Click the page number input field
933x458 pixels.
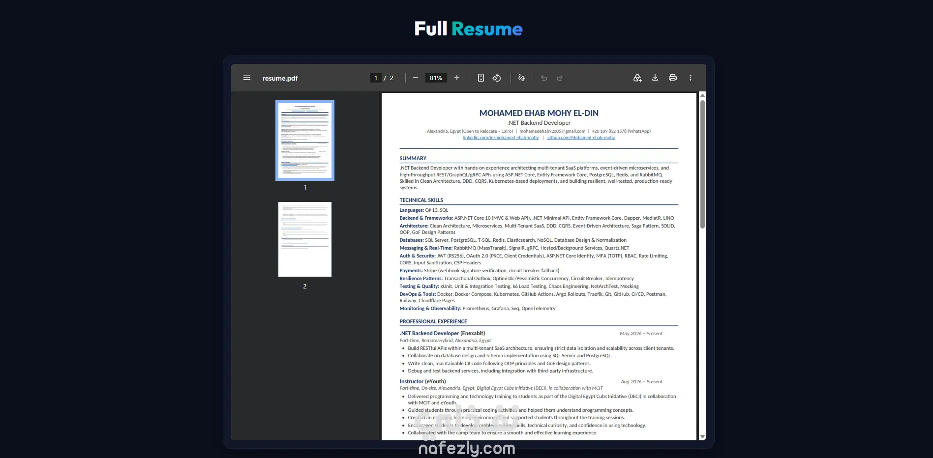[376, 78]
